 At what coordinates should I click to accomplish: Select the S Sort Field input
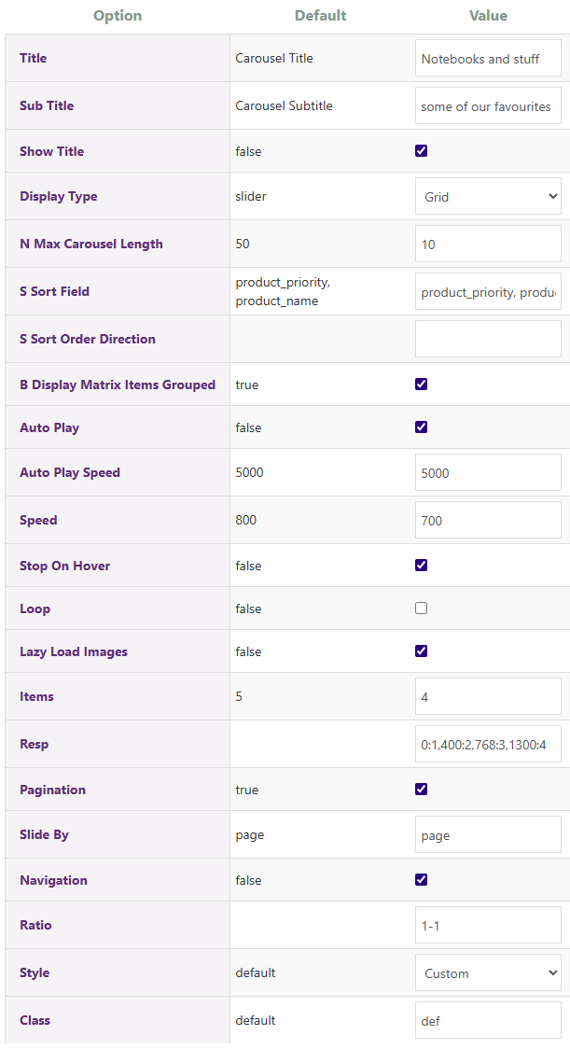(488, 292)
